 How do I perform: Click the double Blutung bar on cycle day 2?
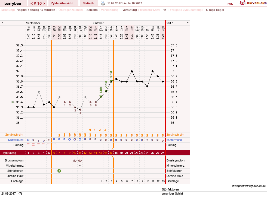(x=33, y=144)
